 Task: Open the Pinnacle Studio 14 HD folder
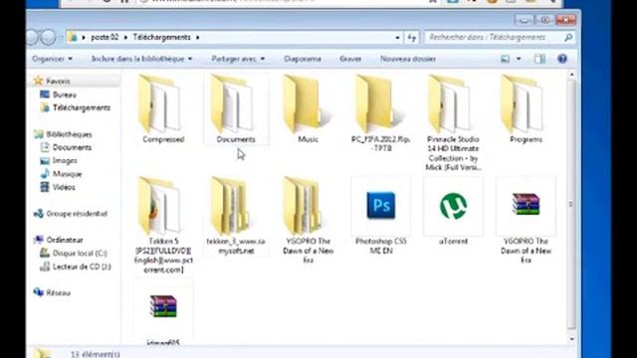point(453,121)
